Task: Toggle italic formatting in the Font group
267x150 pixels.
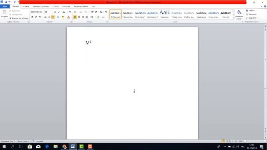Action: (x=36, y=17)
